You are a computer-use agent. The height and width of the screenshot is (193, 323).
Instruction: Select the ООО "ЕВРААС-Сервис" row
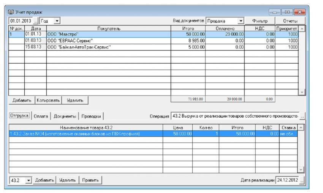(x=108, y=40)
